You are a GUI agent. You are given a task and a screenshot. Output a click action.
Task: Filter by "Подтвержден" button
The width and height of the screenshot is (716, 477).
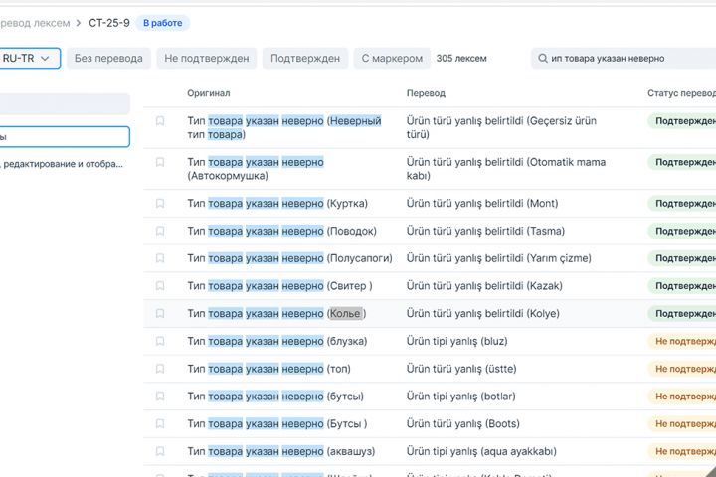tap(305, 59)
